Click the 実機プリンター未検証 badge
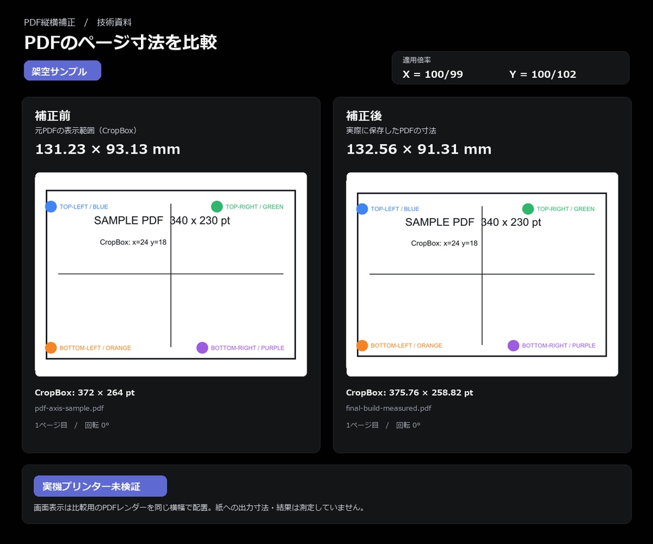This screenshot has height=544, width=653. (x=100, y=486)
